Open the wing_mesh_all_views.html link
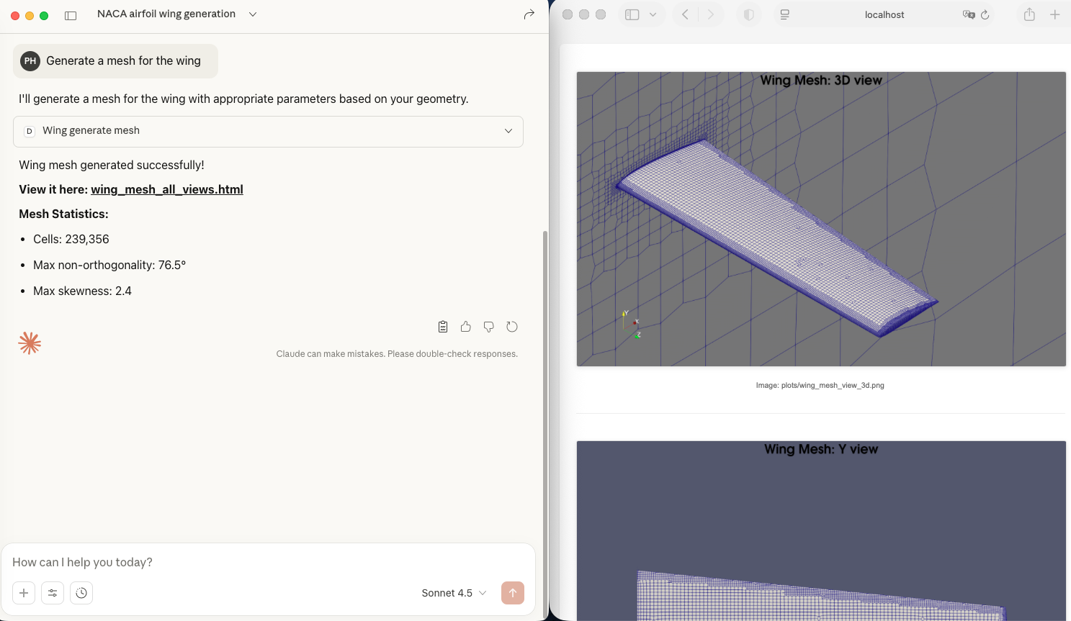 (x=166, y=189)
